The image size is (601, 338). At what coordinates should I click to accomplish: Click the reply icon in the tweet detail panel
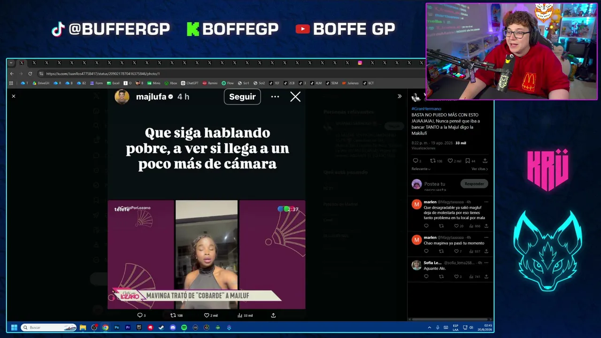point(415,161)
